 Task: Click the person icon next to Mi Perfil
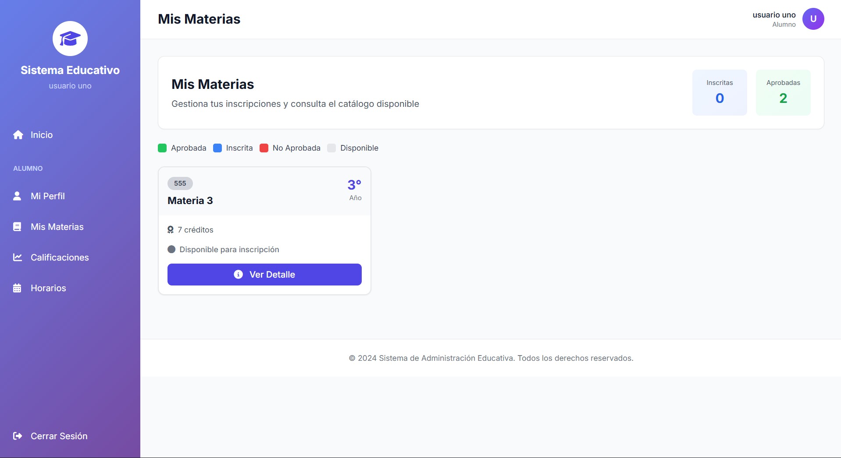[18, 196]
